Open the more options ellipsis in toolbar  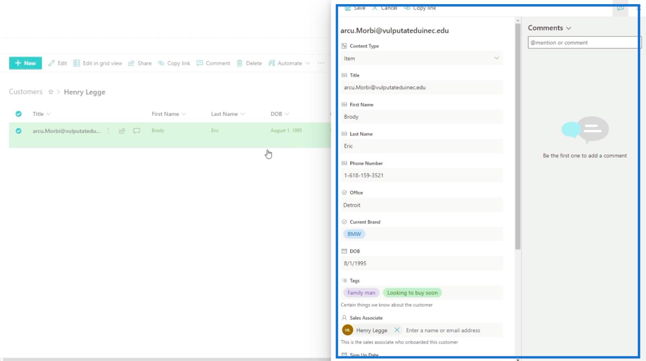pos(321,63)
